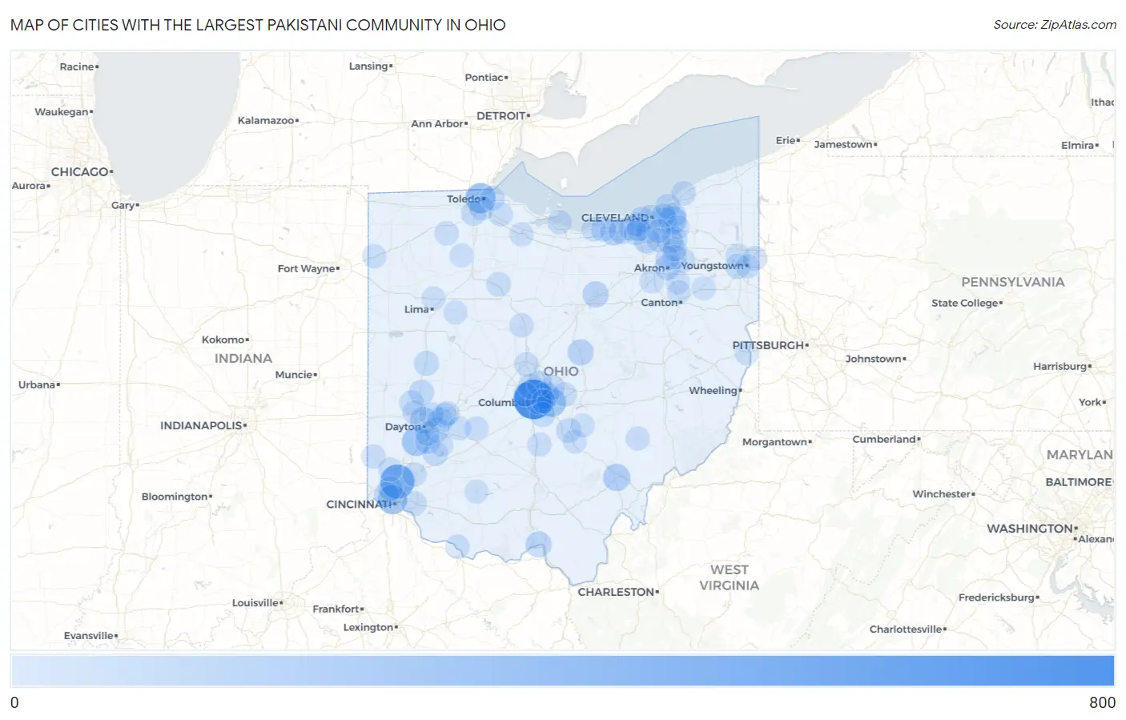Click the Jamestown city label
Viewport: 1126px width, 720px height.
[x=843, y=144]
